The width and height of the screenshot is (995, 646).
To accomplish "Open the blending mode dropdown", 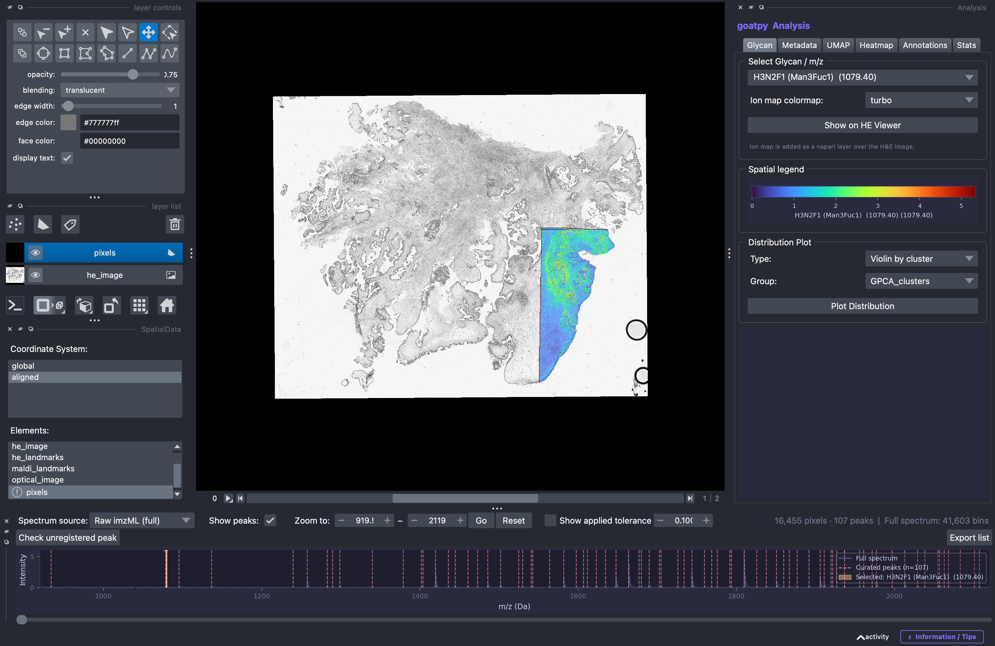I will pos(120,90).
